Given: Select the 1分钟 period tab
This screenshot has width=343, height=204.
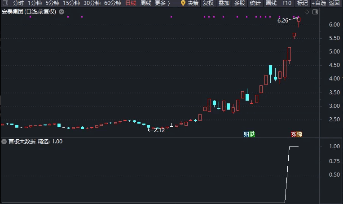Looking at the screenshot, I should coord(35,3).
